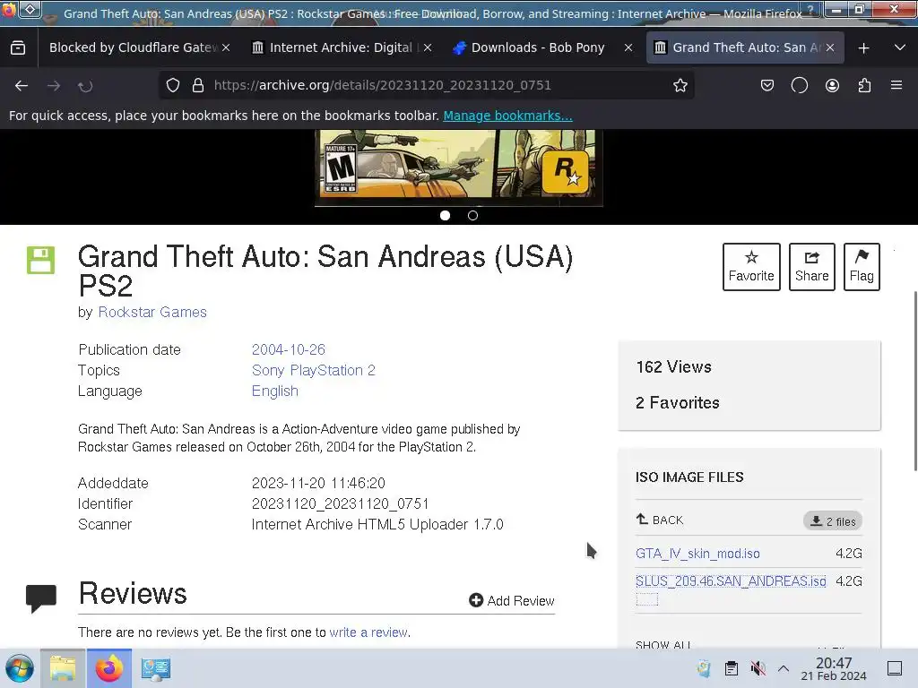Viewport: 918px width, 688px height.
Task: Click the Addeddate 2023-11-20 11:46:20 value
Action: pyautogui.click(x=318, y=483)
